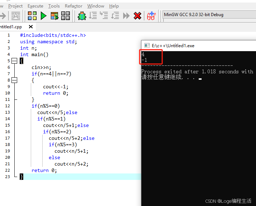
Task: Click the #include<bits/stdc++.h> line
Action: coord(53,35)
